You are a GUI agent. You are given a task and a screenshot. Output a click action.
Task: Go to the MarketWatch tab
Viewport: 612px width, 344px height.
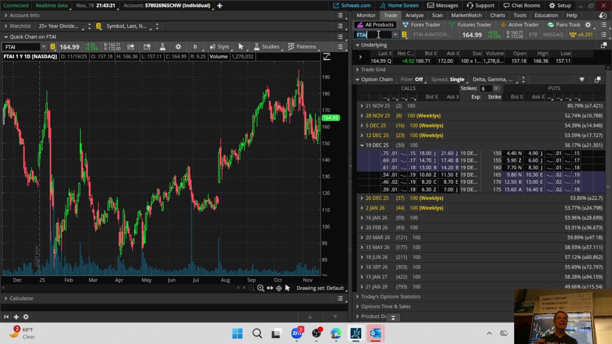pyautogui.click(x=466, y=15)
